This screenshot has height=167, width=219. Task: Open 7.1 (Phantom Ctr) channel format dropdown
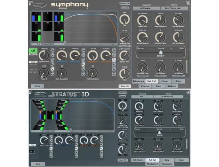[x=47, y=44]
